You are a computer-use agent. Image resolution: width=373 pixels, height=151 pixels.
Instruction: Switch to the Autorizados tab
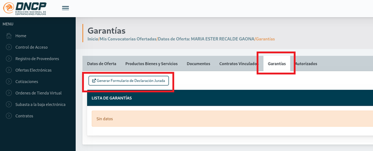tap(306, 64)
